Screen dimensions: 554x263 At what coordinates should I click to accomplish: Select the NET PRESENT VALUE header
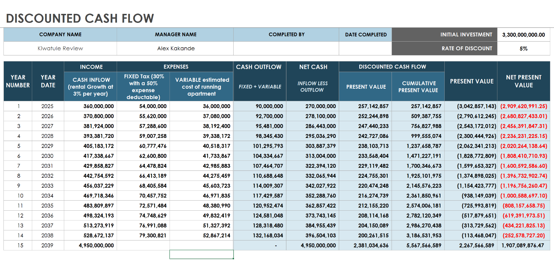tap(523, 81)
